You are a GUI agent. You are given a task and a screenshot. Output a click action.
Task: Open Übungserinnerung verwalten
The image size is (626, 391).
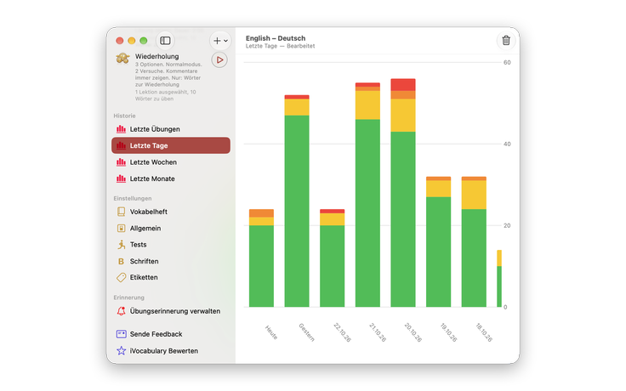(x=171, y=311)
